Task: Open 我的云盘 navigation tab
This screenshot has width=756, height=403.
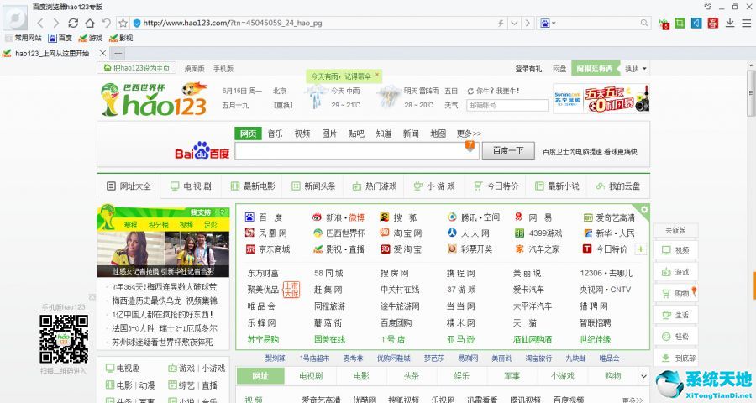Action: point(618,186)
